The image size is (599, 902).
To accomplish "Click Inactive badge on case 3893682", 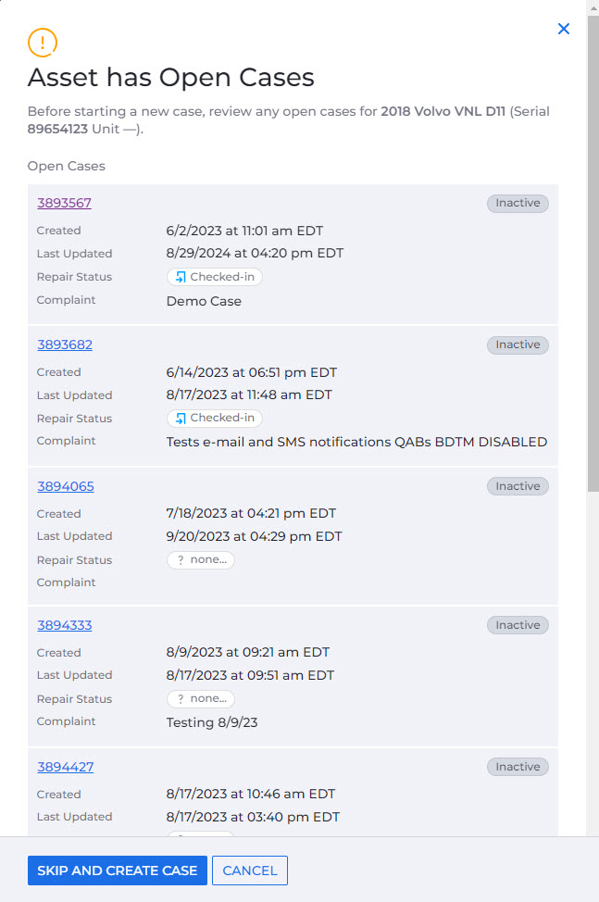I will (518, 345).
